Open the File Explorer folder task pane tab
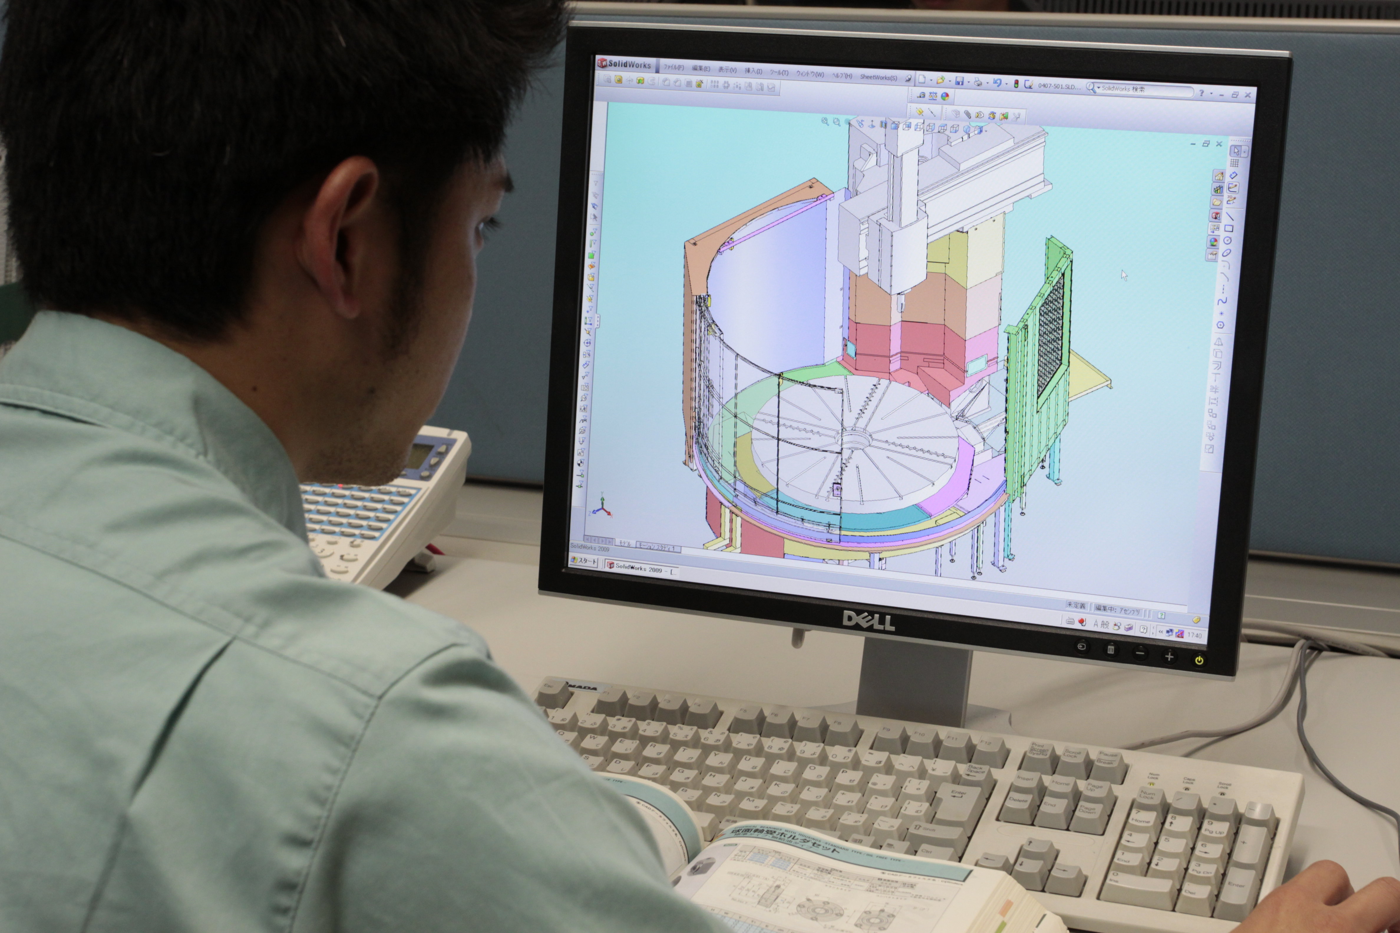Screen dimensions: 1400x933 1217,202
